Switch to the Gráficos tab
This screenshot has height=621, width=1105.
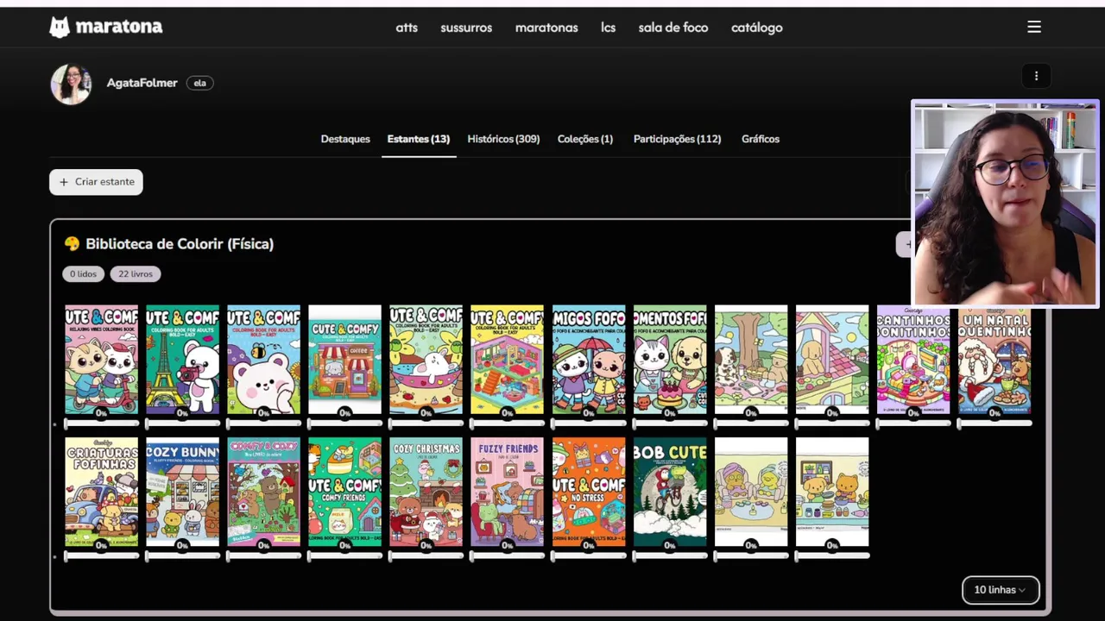point(761,139)
